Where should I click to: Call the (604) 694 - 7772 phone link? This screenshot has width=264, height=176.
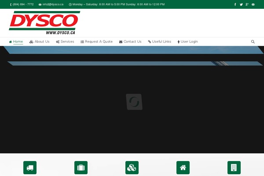click(x=22, y=4)
